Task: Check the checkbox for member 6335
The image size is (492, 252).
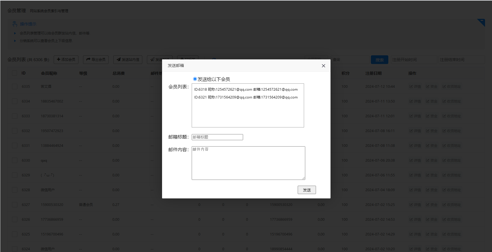Action: (x=15, y=86)
